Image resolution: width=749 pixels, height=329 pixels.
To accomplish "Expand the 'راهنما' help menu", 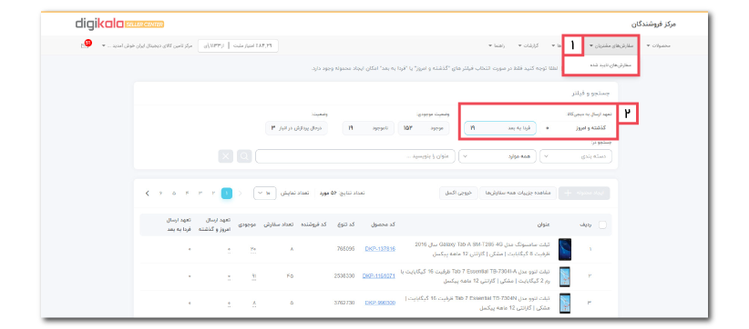I will (498, 45).
